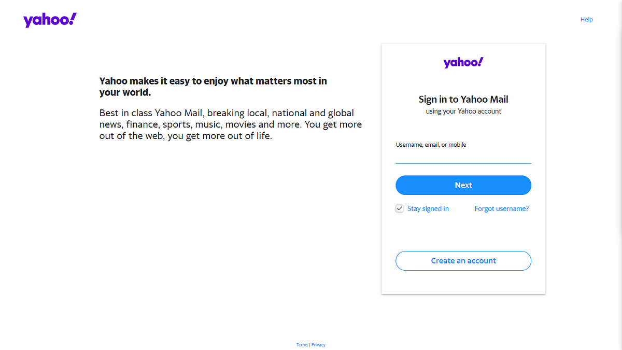Screen dimensions: 622x350
Task: Click the Next button
Action: coord(463,185)
